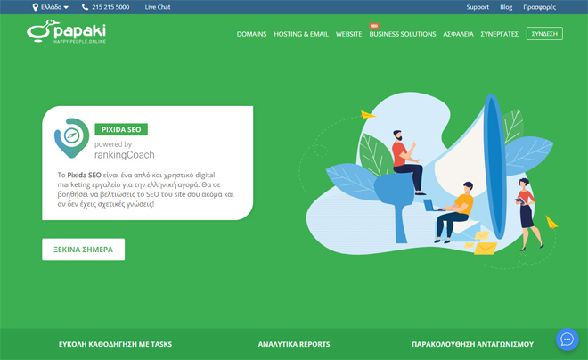The image size is (588, 360).
Task: Open the WEBSITE menu
Action: click(x=348, y=34)
